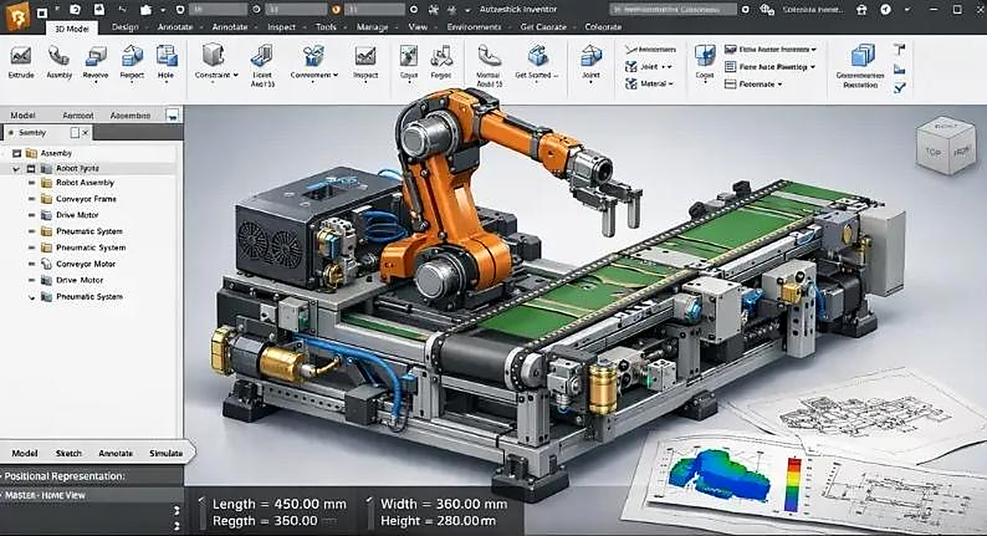Click the Sketch bottom tab

pyautogui.click(x=69, y=453)
